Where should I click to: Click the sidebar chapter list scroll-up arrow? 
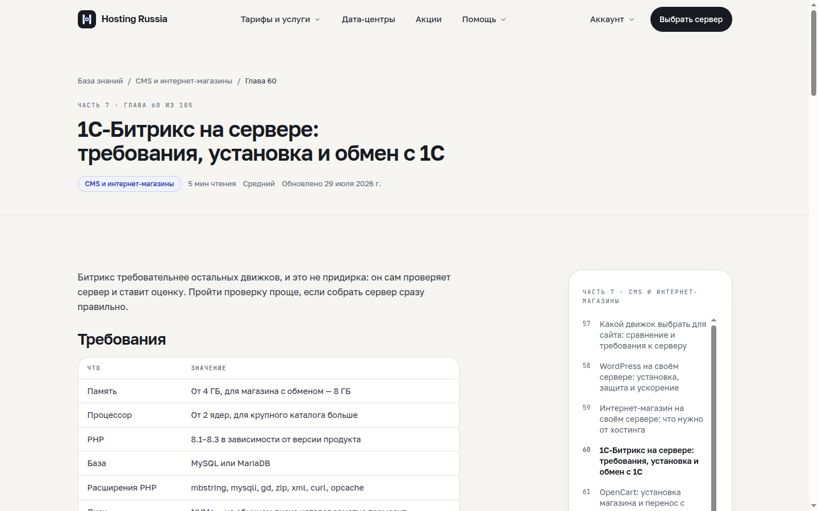click(713, 321)
